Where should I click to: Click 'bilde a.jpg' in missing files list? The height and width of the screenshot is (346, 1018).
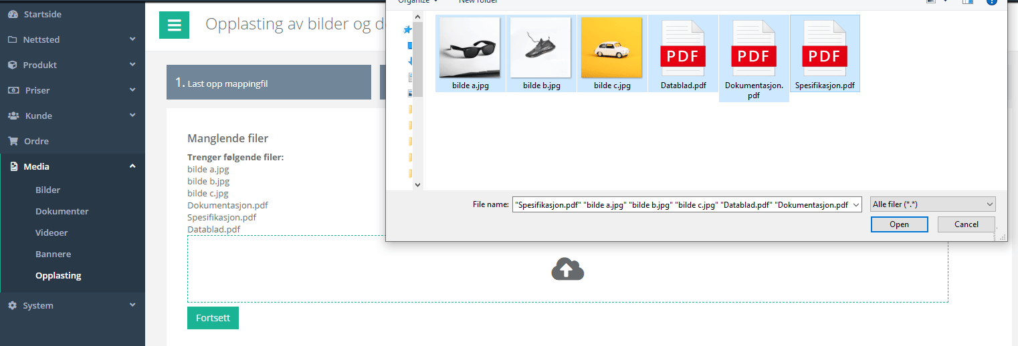click(208, 170)
